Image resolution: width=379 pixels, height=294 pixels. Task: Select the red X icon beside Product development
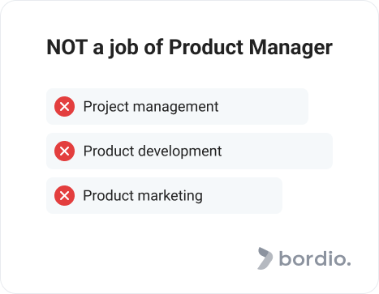pos(64,151)
